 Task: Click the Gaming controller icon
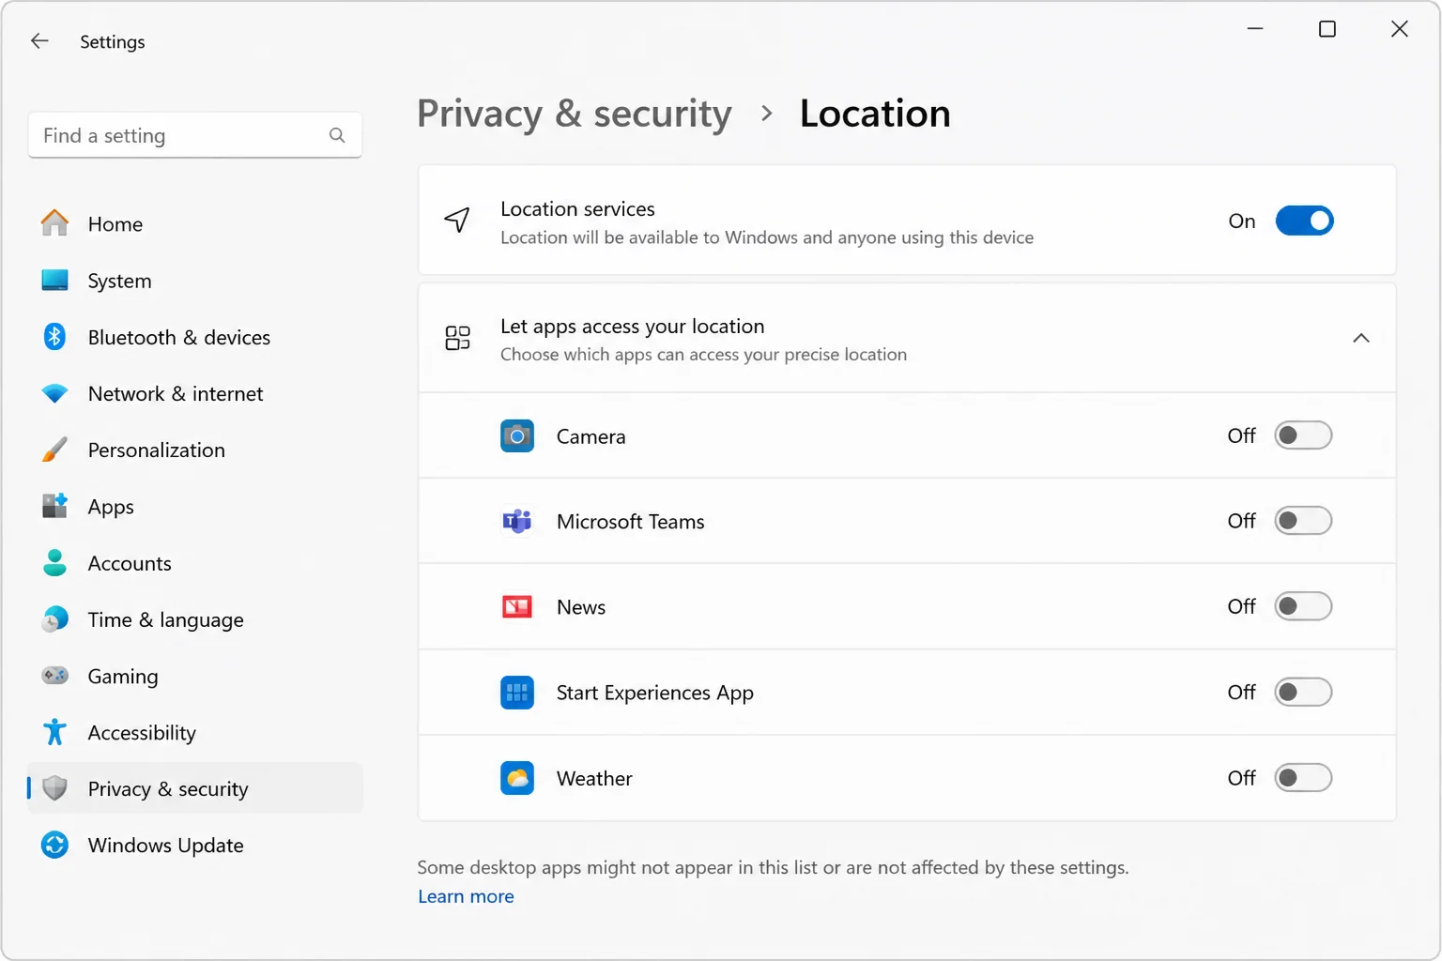click(x=55, y=676)
